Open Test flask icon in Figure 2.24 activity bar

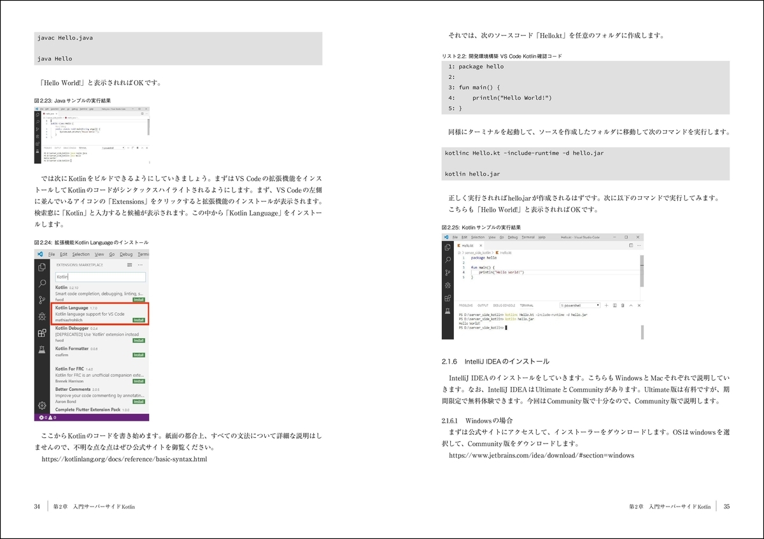pos(42,349)
